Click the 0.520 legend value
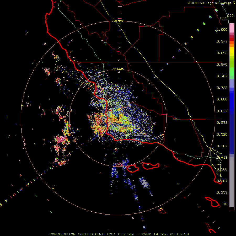 [222, 135]
